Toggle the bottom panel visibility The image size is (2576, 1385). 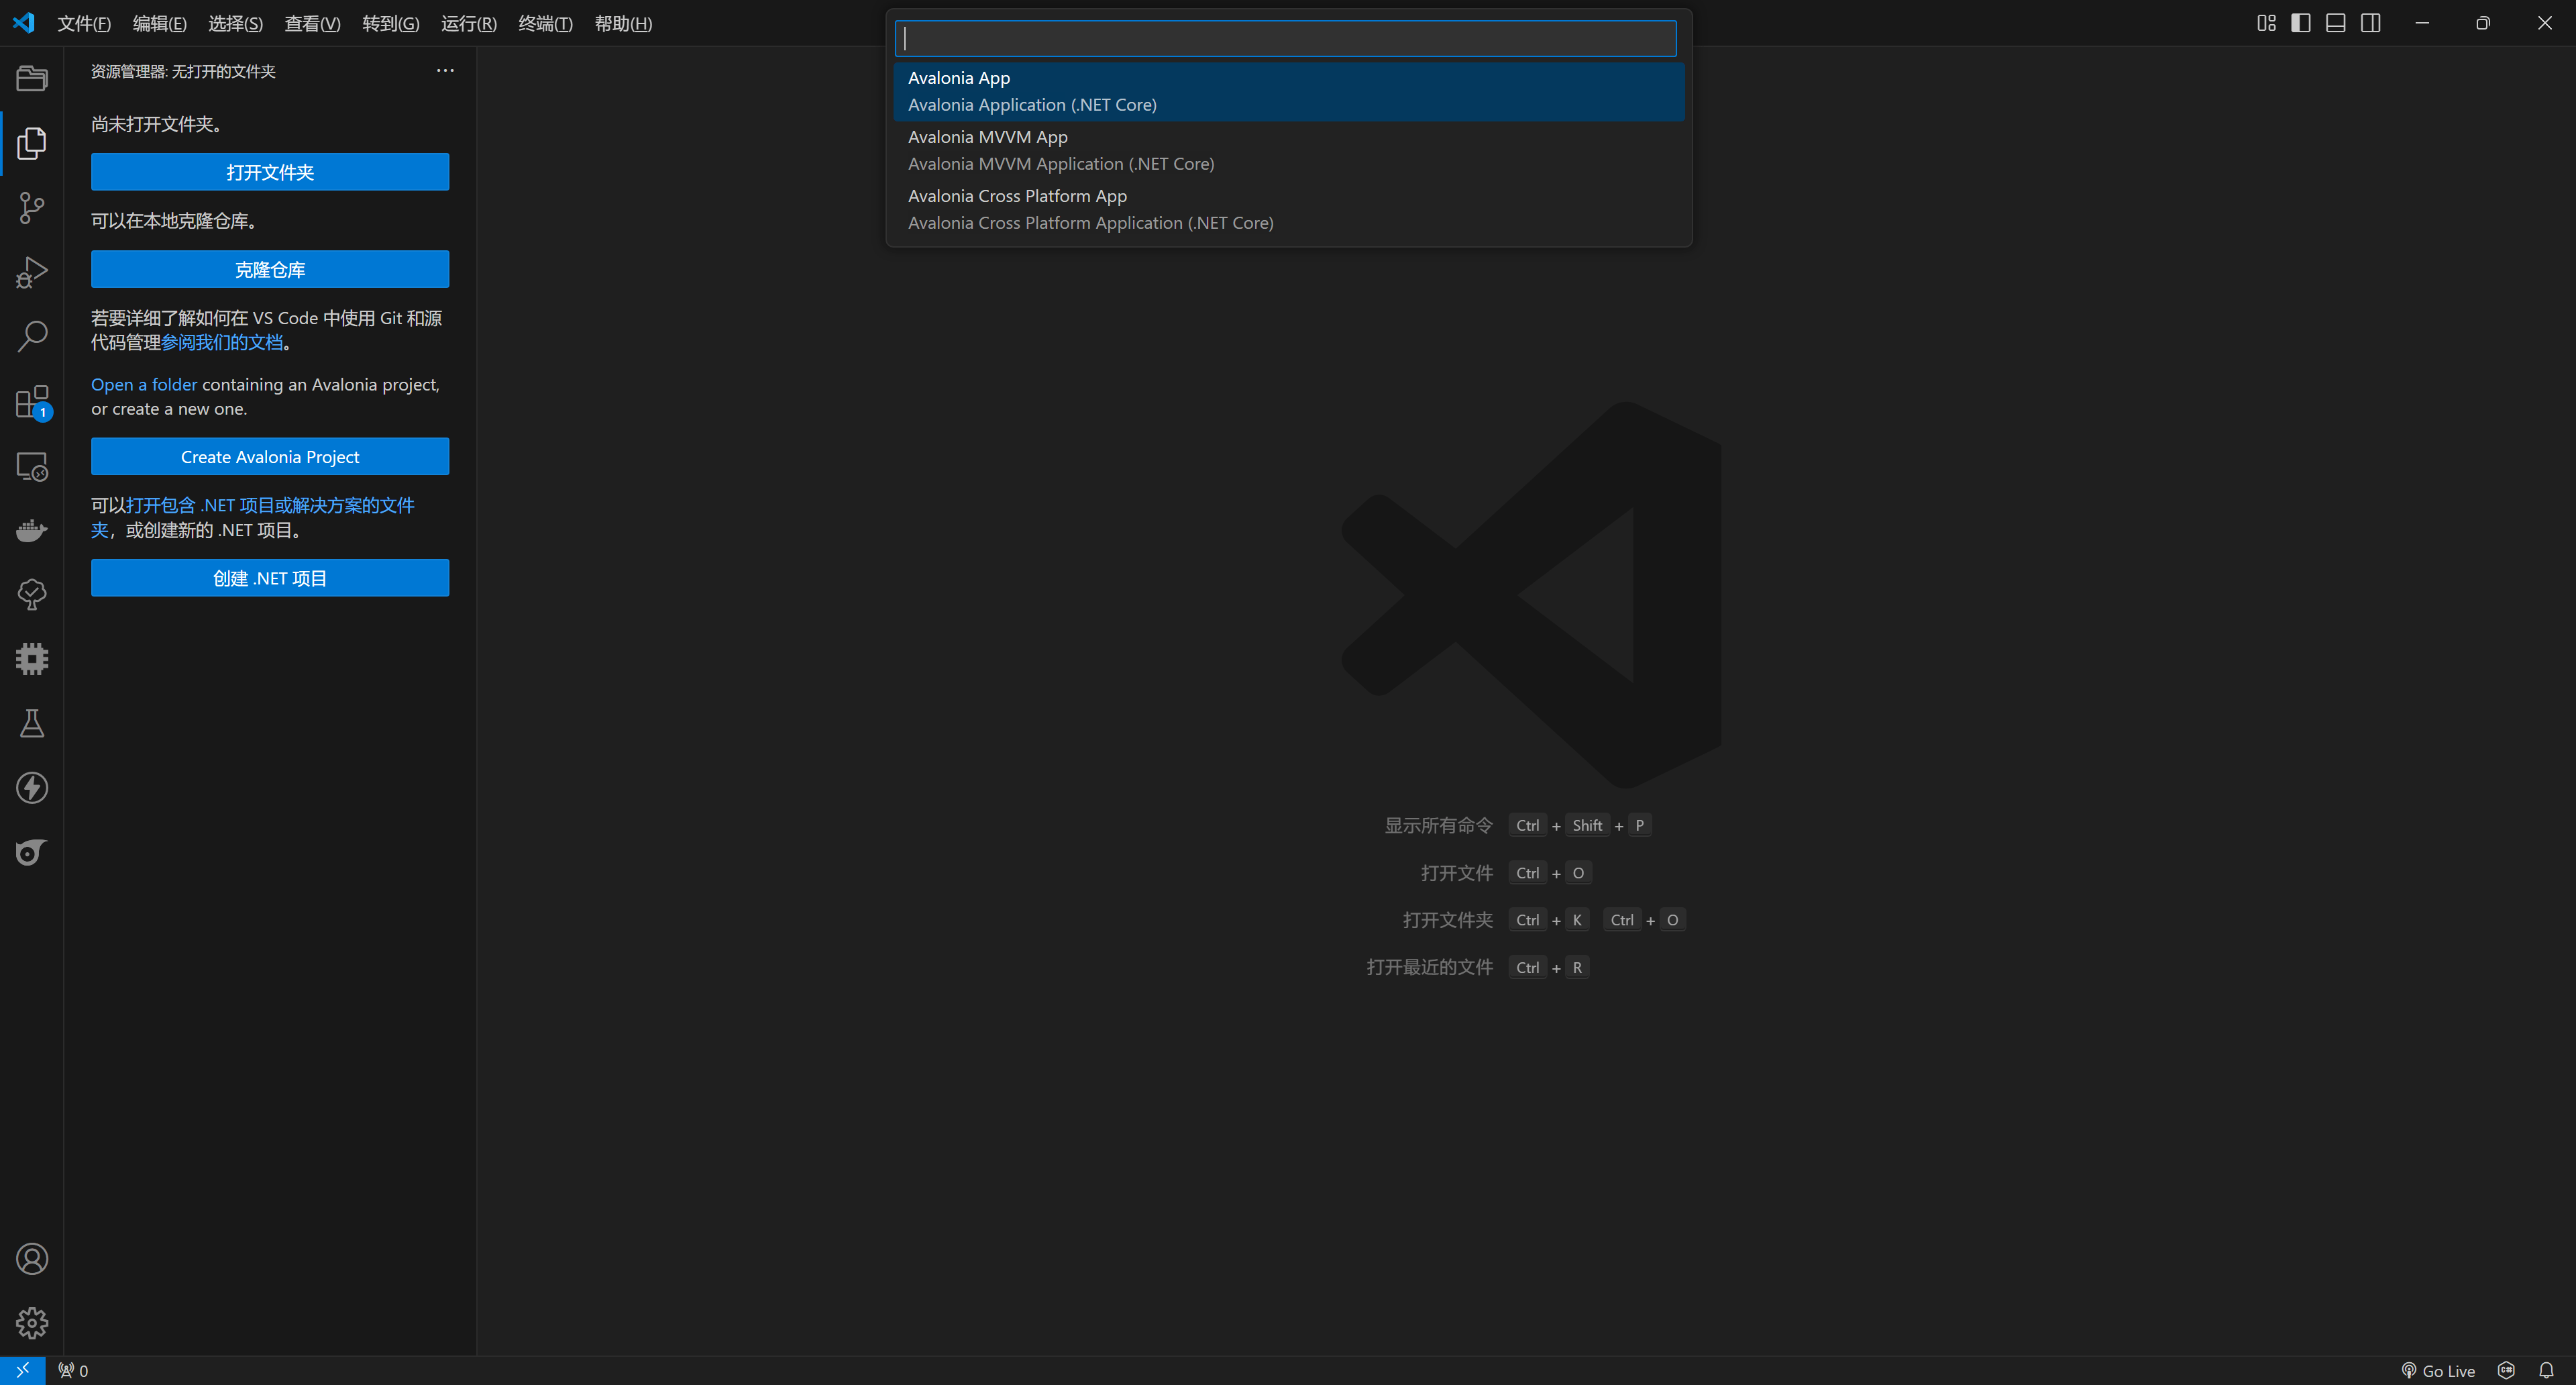coord(2336,23)
